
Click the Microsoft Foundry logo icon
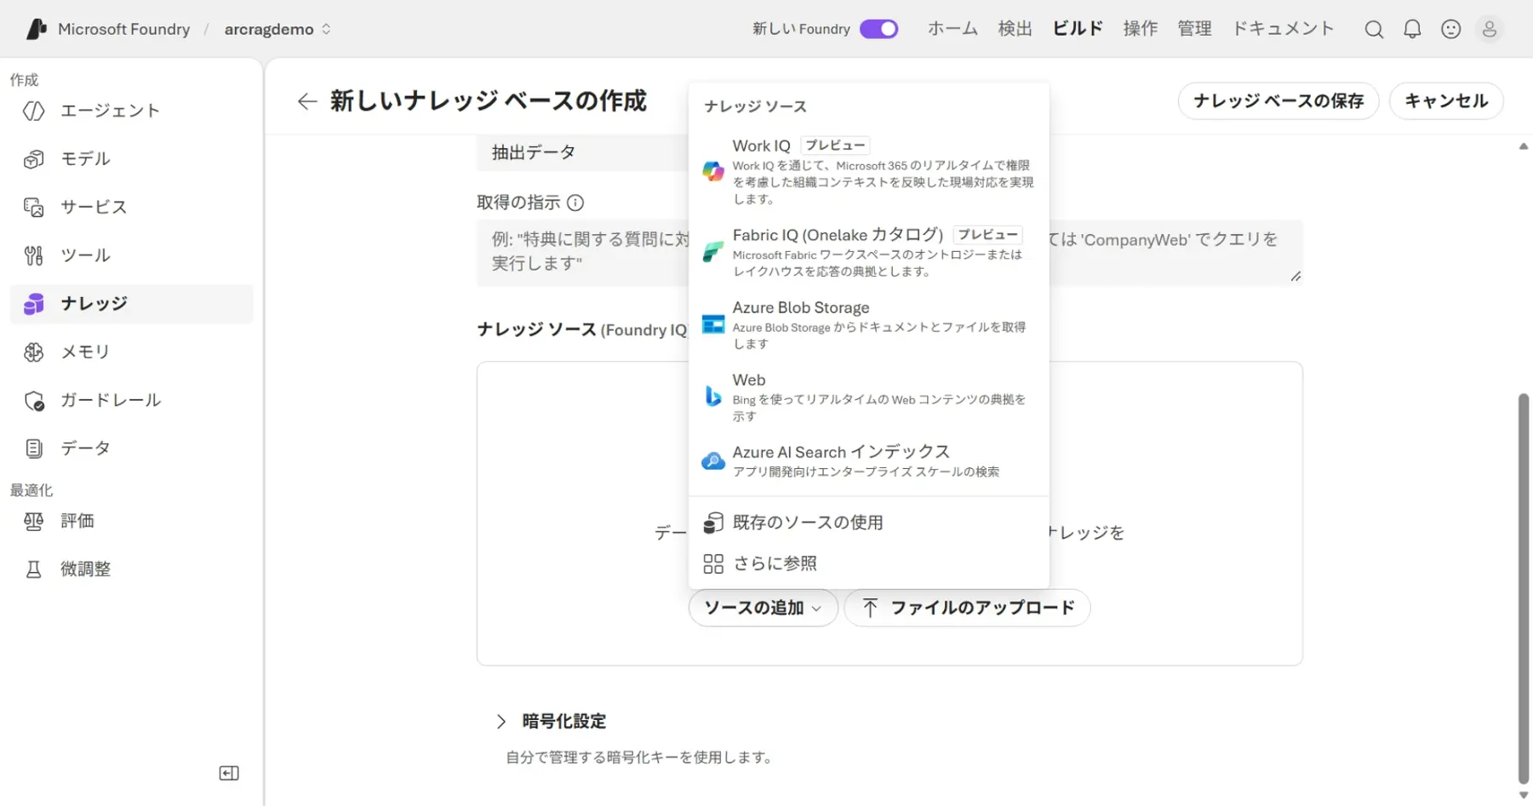tap(36, 29)
